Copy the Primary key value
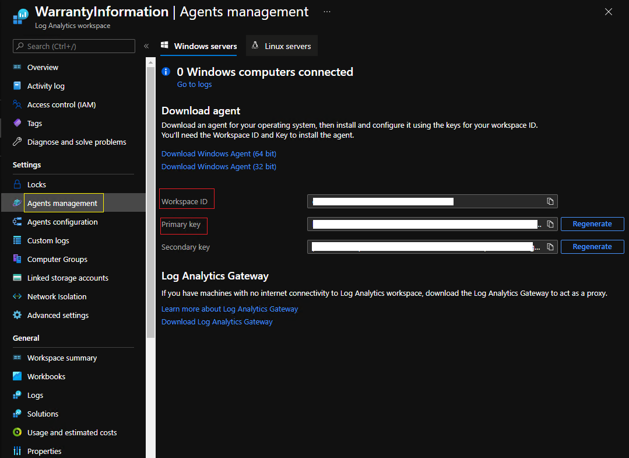Viewport: 629px width, 458px height. (550, 224)
